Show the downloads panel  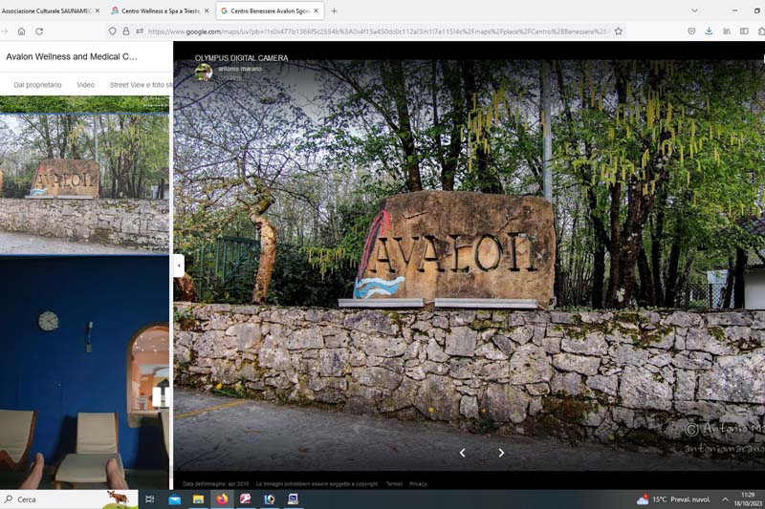pyautogui.click(x=709, y=32)
